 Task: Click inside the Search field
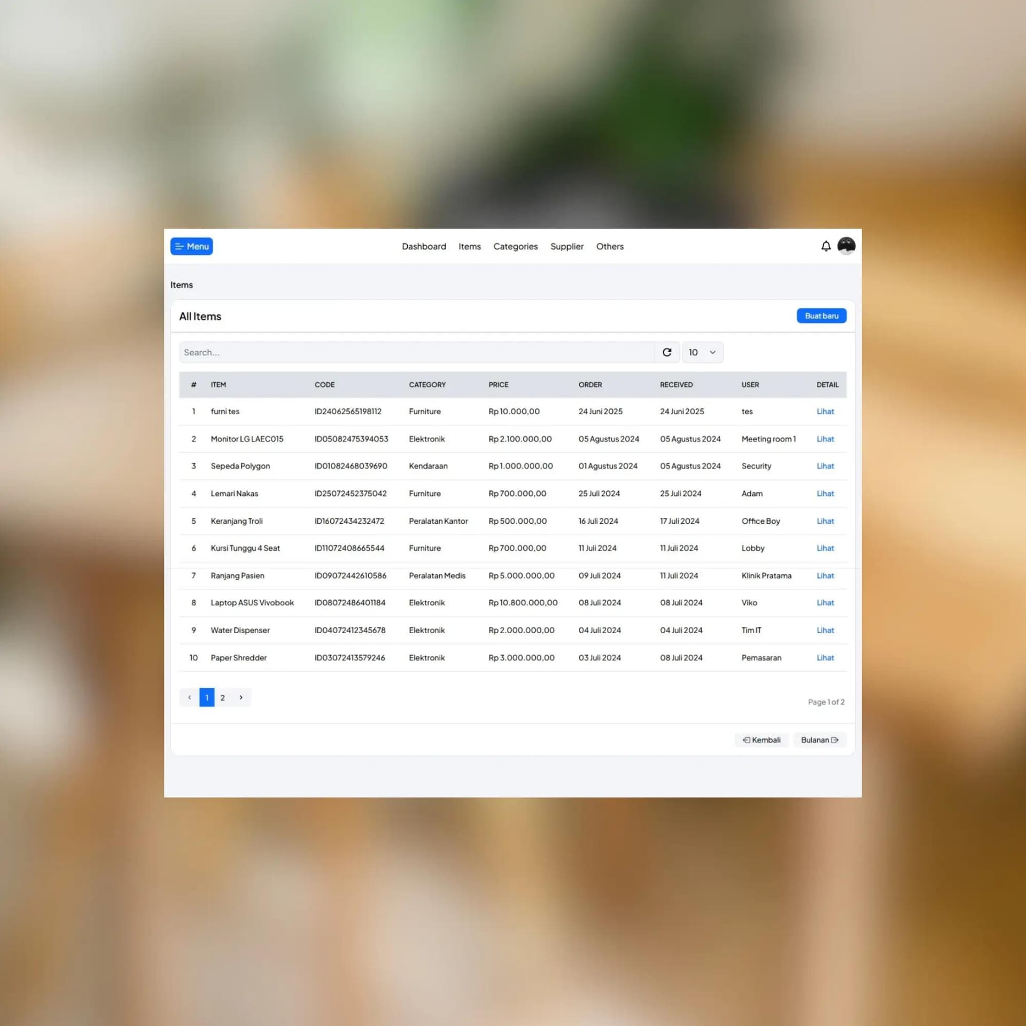point(374,352)
